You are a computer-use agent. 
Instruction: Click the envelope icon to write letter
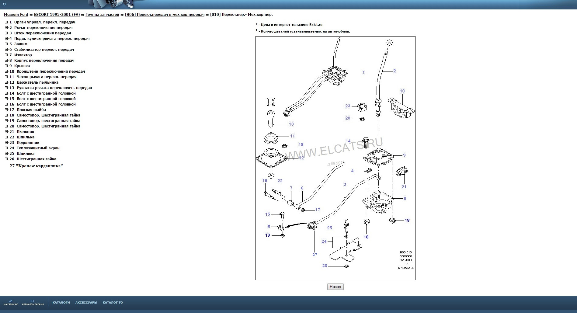(x=32, y=301)
